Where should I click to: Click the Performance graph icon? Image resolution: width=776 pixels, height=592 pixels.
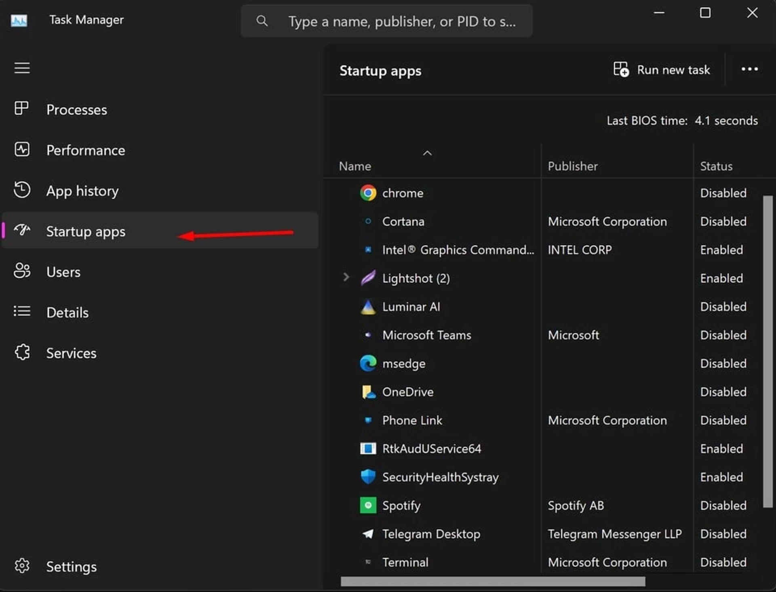pyautogui.click(x=22, y=149)
